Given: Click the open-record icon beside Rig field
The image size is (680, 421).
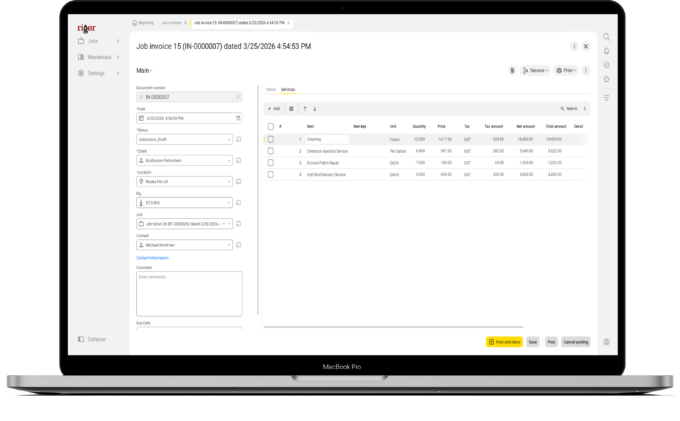Looking at the screenshot, I should click(238, 203).
